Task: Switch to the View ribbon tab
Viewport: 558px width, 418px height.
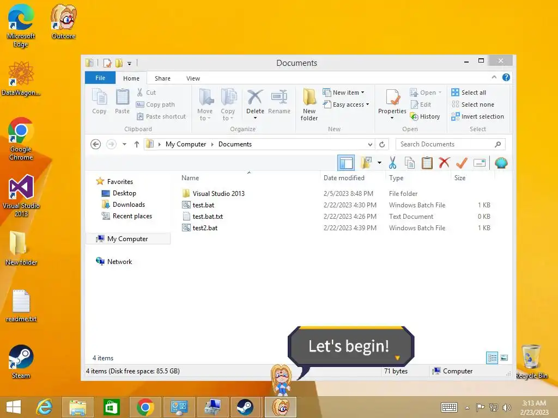Action: point(193,78)
